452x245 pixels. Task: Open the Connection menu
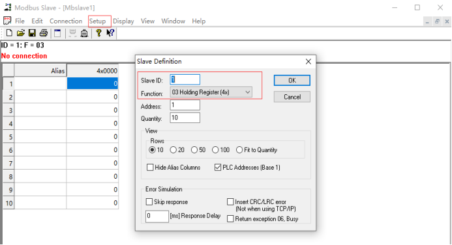[x=66, y=21]
